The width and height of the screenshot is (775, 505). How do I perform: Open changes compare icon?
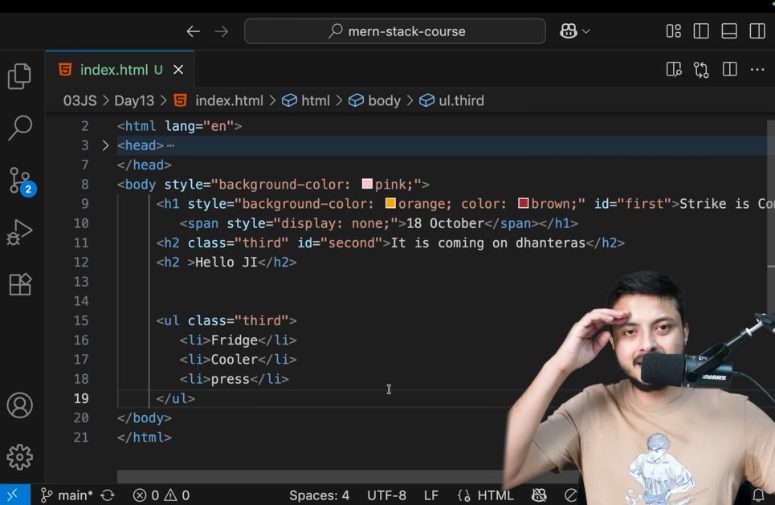(x=701, y=70)
